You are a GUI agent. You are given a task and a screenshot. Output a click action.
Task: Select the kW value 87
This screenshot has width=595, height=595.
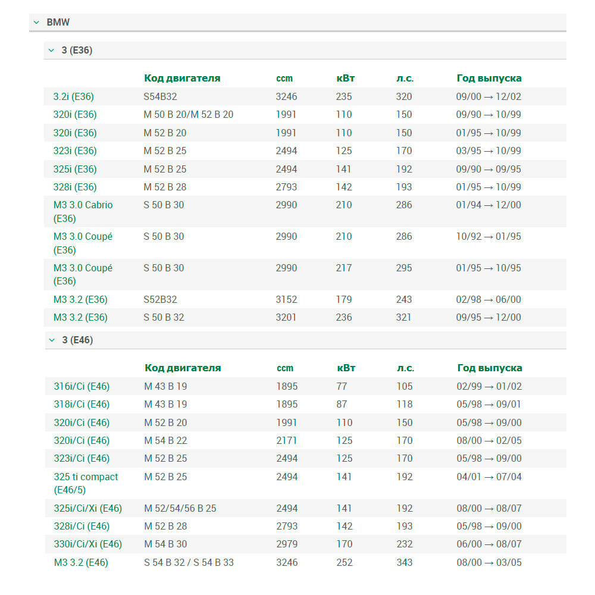pyautogui.click(x=342, y=405)
